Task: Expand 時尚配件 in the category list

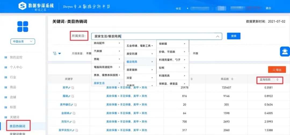Action: 108,43
